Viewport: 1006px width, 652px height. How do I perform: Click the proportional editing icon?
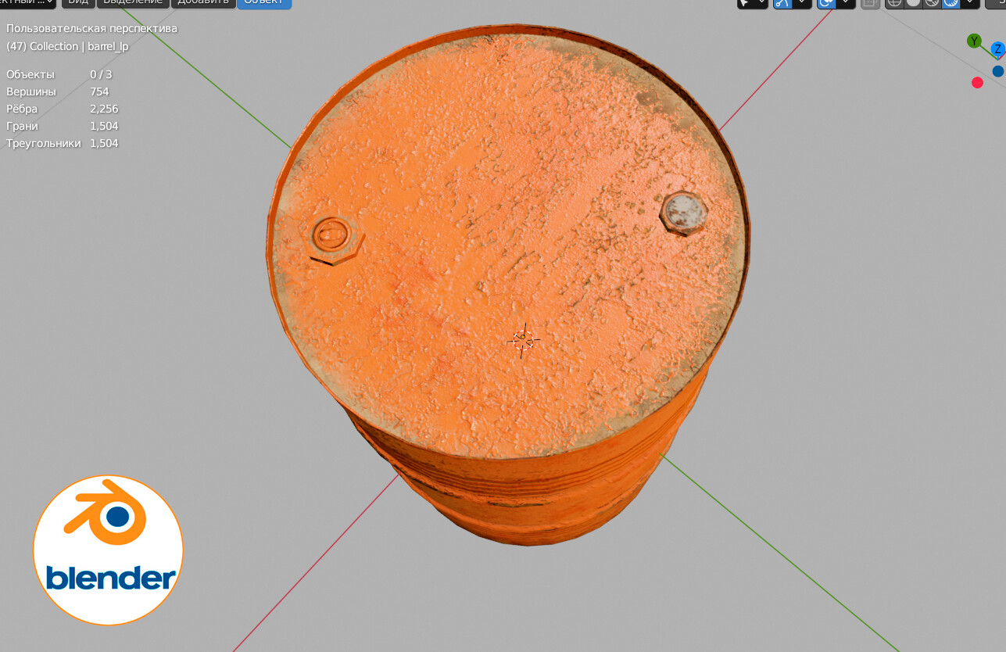pos(826,4)
